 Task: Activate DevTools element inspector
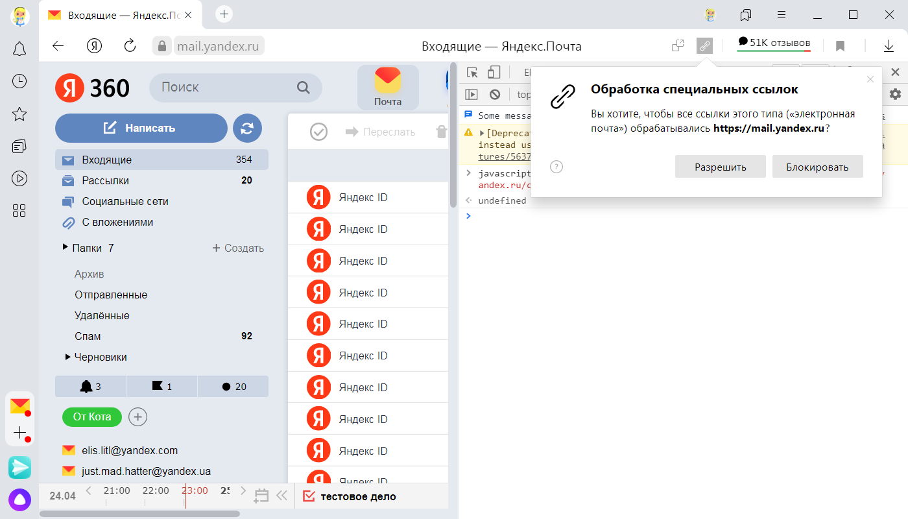472,73
